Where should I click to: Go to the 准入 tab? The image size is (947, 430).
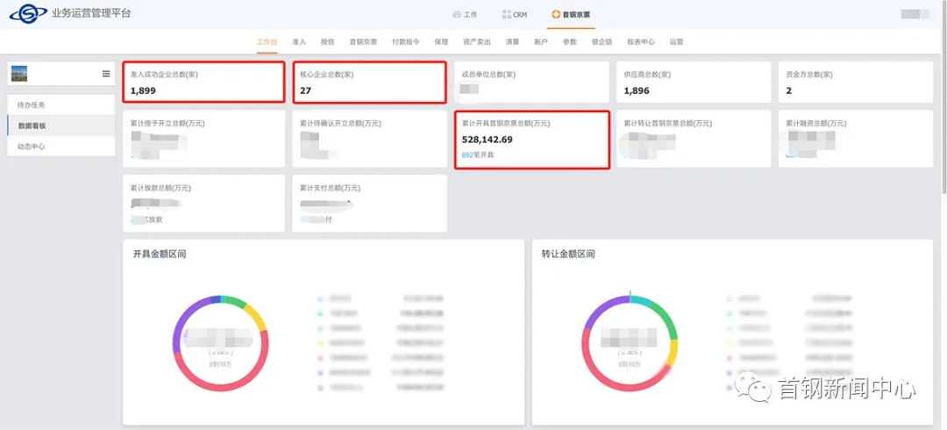click(299, 42)
